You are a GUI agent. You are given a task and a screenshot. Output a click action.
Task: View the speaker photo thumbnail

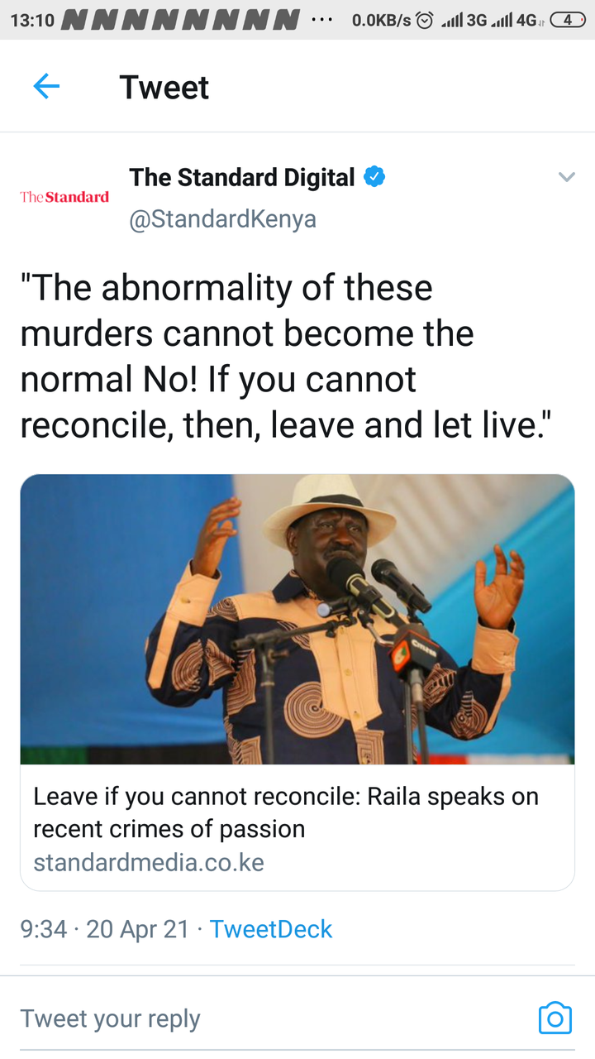(x=297, y=619)
